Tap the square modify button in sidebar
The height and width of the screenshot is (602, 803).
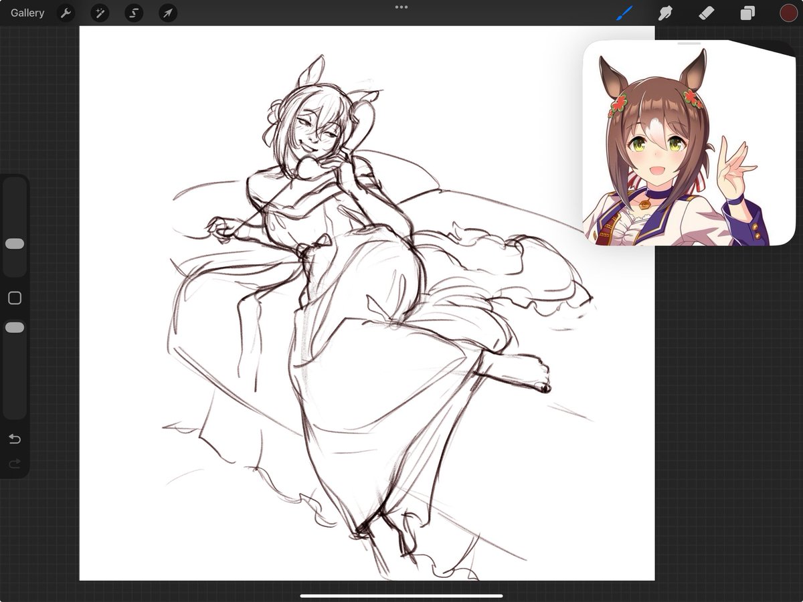[x=15, y=298]
